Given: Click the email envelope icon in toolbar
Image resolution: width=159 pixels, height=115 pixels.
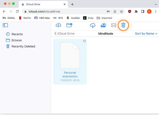Looking at the screenshot, I should tap(114, 25).
